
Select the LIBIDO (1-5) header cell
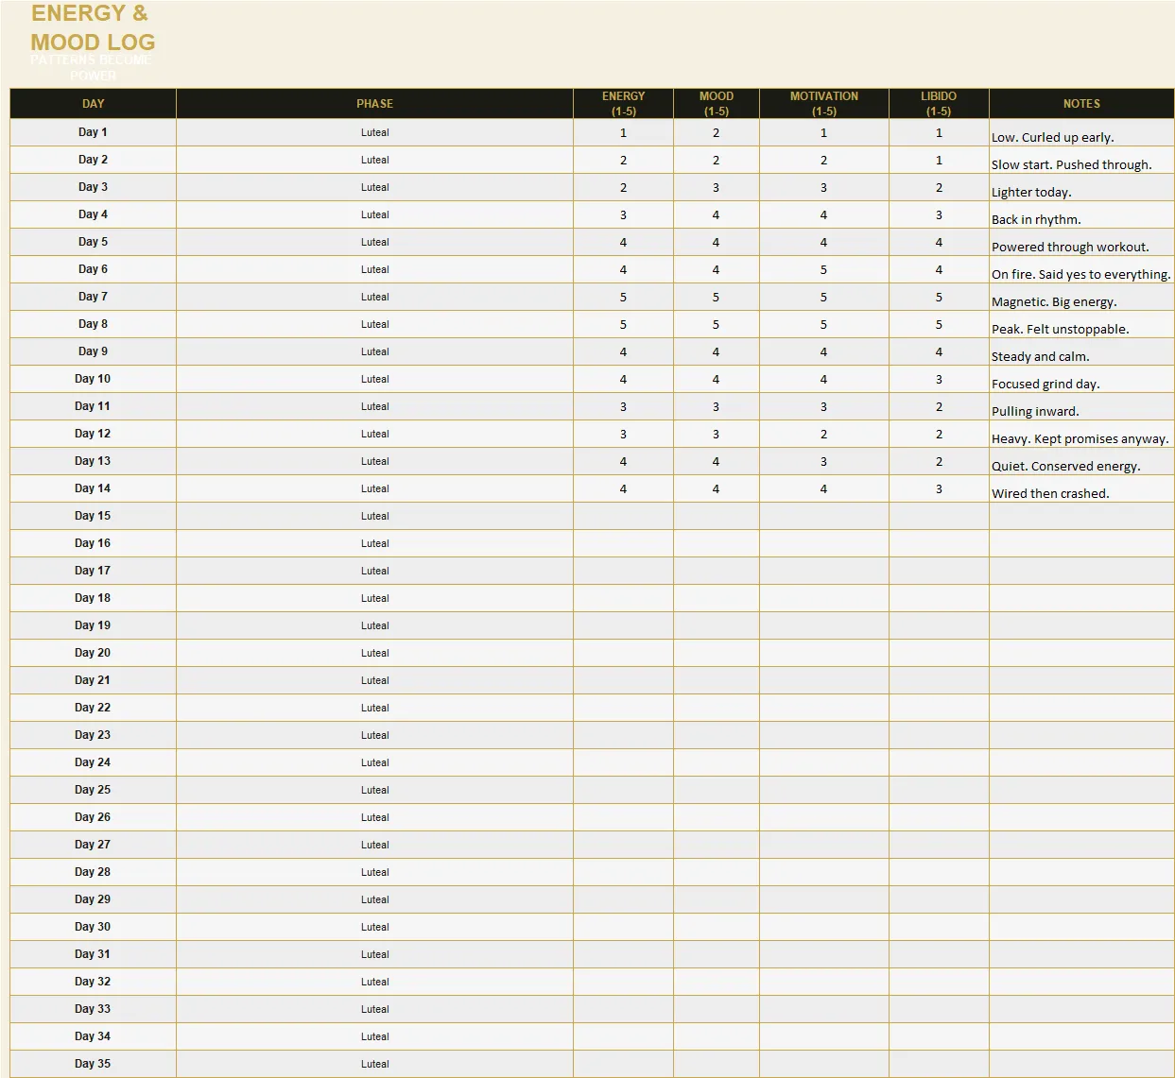click(x=939, y=104)
